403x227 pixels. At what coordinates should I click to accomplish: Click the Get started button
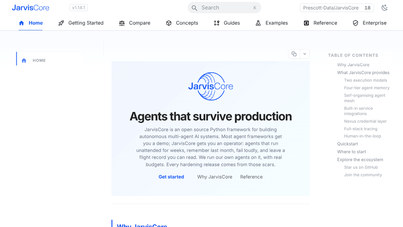[171, 177]
